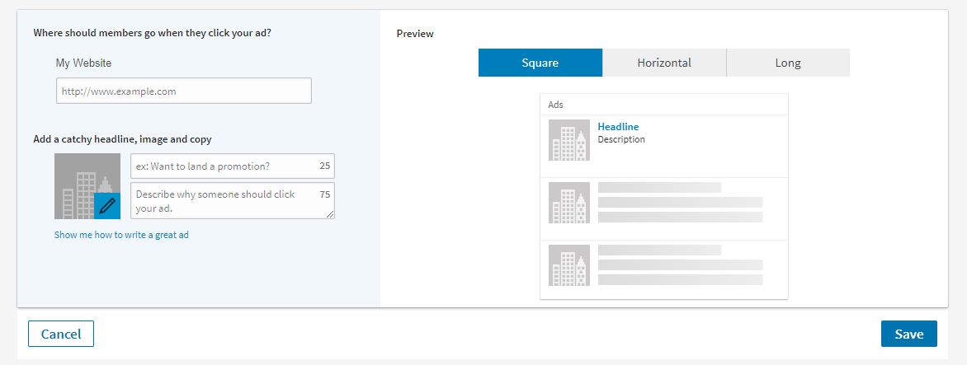Click the description character counter showing 75
The width and height of the screenshot is (967, 365).
click(x=325, y=194)
